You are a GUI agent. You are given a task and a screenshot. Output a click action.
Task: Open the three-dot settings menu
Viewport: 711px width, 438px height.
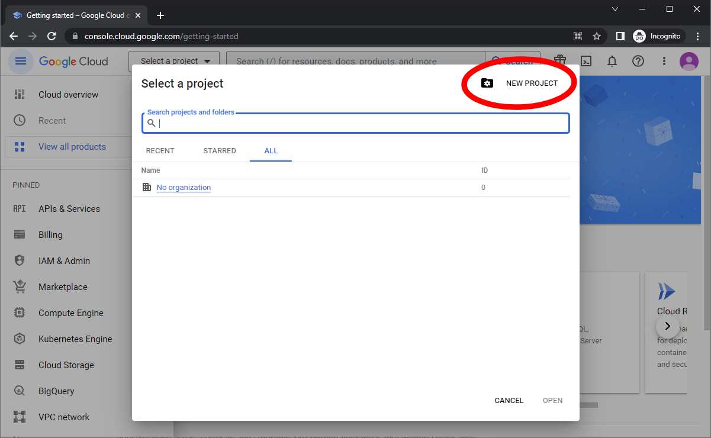tap(664, 62)
